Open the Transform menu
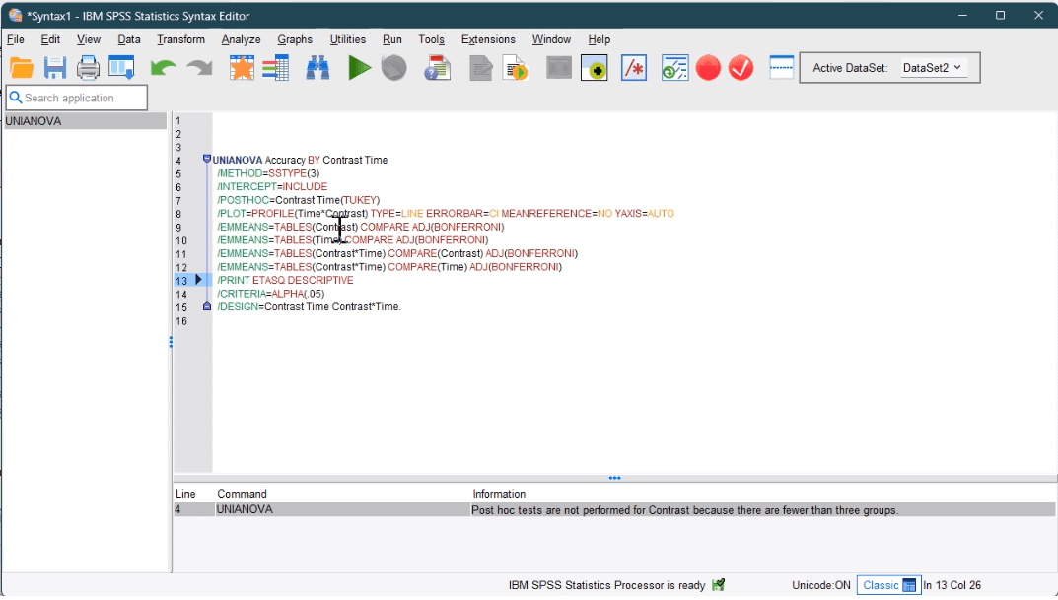Image resolution: width=1058 pixels, height=600 pixels. click(180, 39)
